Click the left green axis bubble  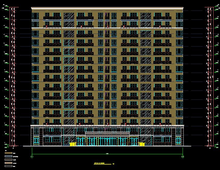click(x=32, y=156)
